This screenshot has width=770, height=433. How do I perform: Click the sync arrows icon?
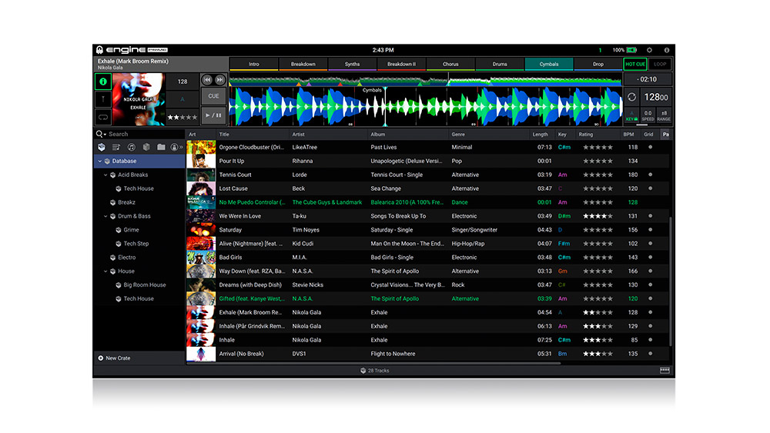pos(631,97)
